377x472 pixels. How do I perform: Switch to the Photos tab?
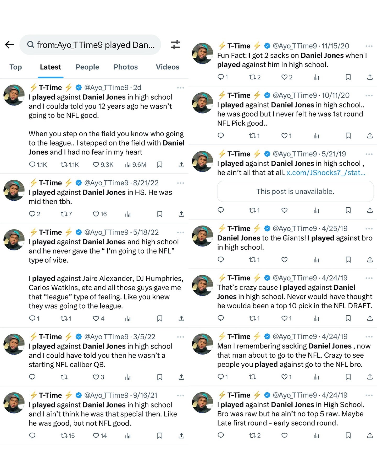(x=126, y=67)
